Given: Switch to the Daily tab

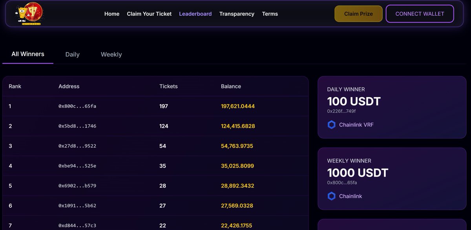Looking at the screenshot, I should click(x=73, y=55).
